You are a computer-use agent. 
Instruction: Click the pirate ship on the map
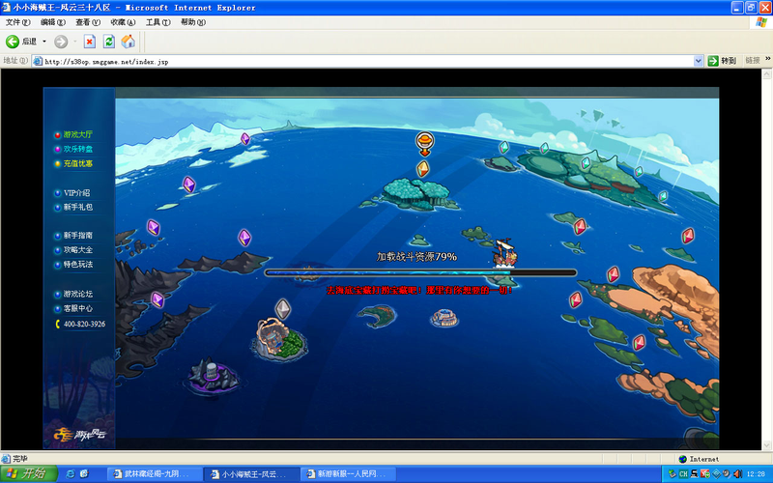coord(504,252)
